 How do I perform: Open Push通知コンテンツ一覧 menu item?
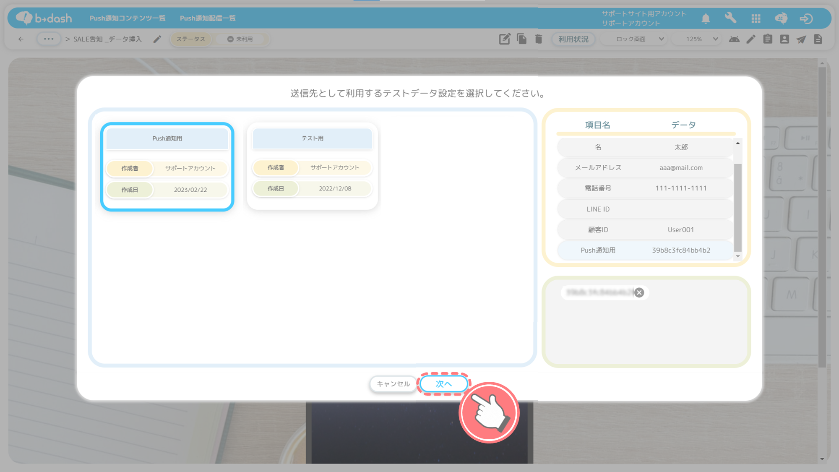(x=128, y=18)
